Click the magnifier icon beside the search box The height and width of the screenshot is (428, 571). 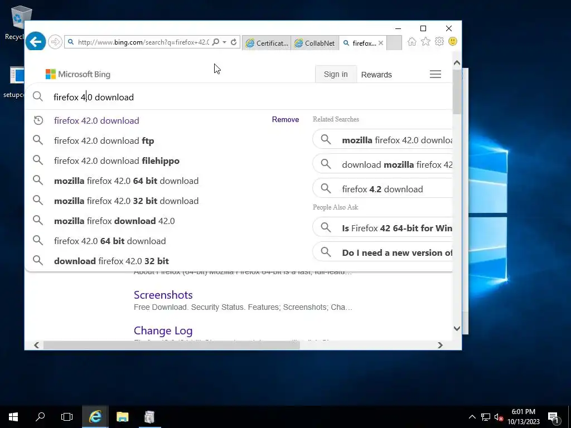[x=38, y=96]
